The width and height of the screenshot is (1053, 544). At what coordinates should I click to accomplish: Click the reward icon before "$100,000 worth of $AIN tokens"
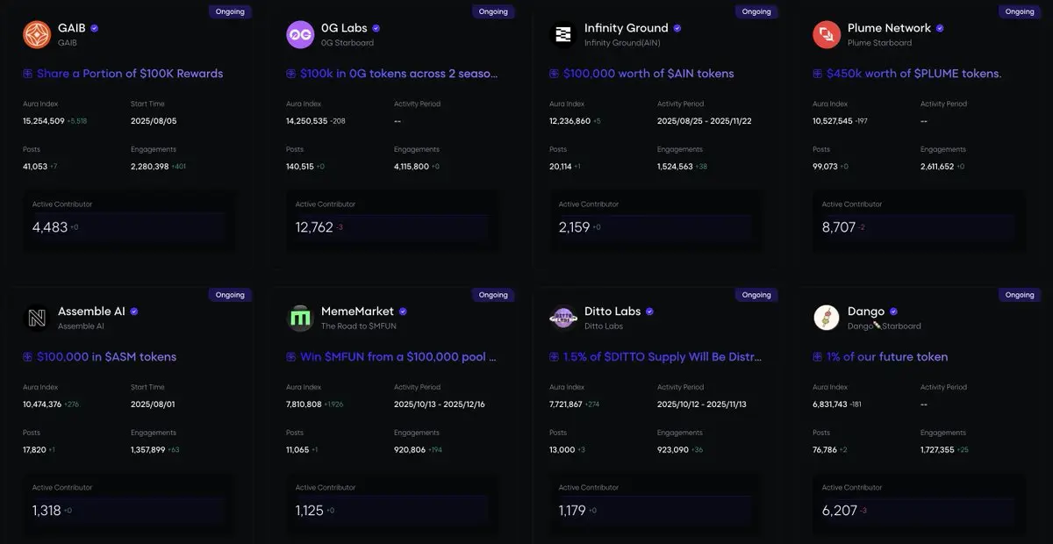point(555,74)
